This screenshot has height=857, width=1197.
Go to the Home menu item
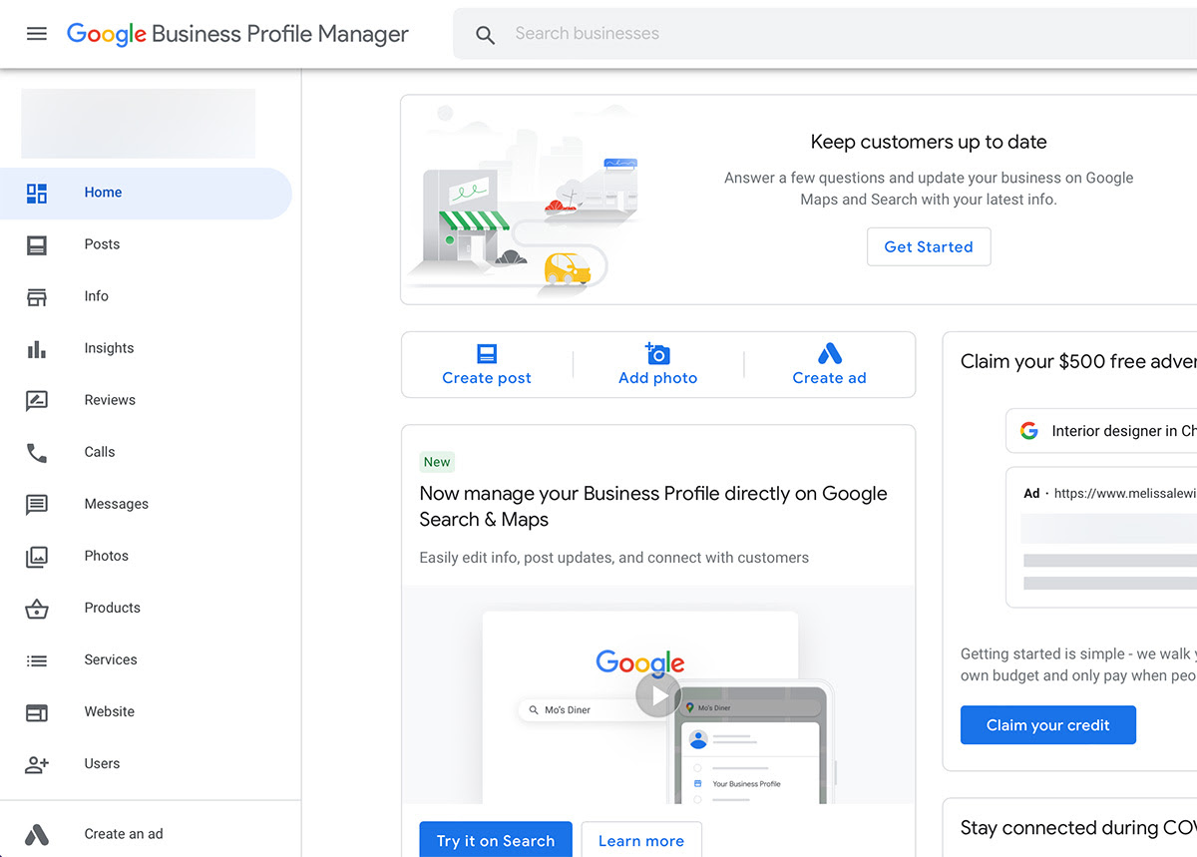103,193
